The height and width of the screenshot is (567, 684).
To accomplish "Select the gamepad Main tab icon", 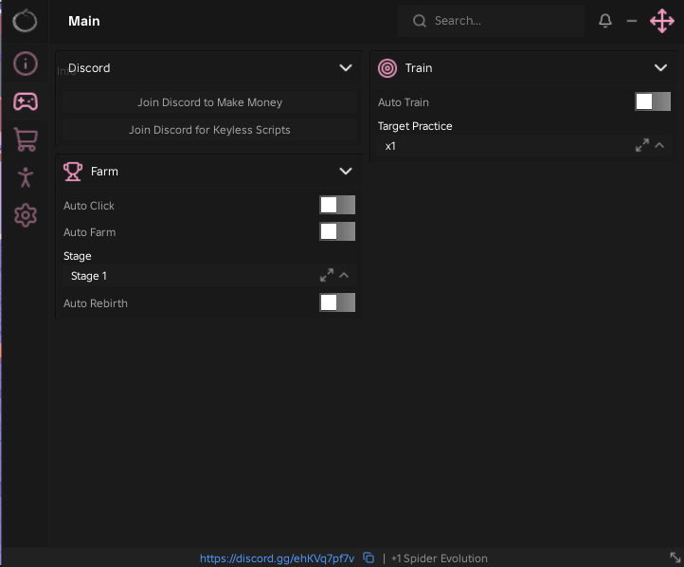I will point(26,101).
